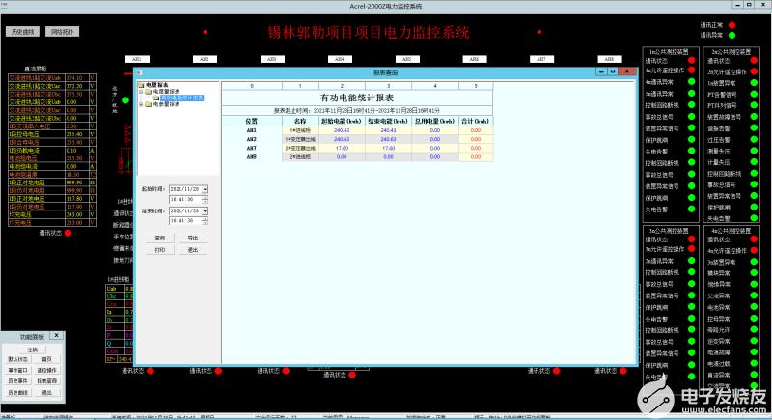Select the AH5 cabinet label
Screen dimensions: 772x420
pos(406,59)
